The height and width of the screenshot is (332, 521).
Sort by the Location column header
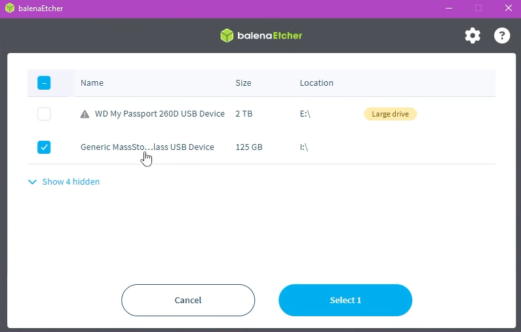[317, 83]
